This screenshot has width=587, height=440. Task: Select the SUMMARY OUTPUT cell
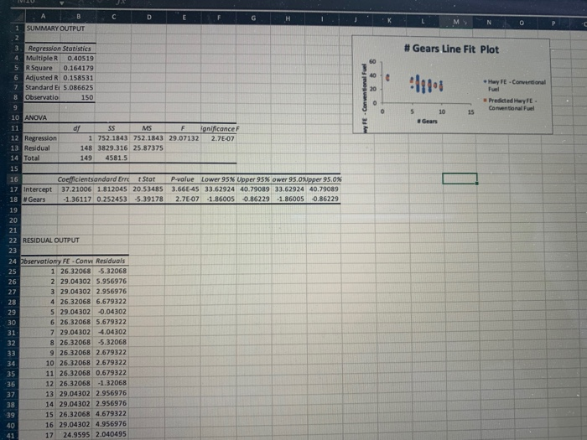tap(55, 28)
